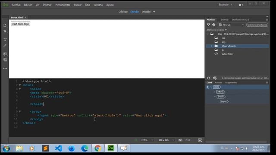Collapse the body tag code fold arrow

point(20,112)
